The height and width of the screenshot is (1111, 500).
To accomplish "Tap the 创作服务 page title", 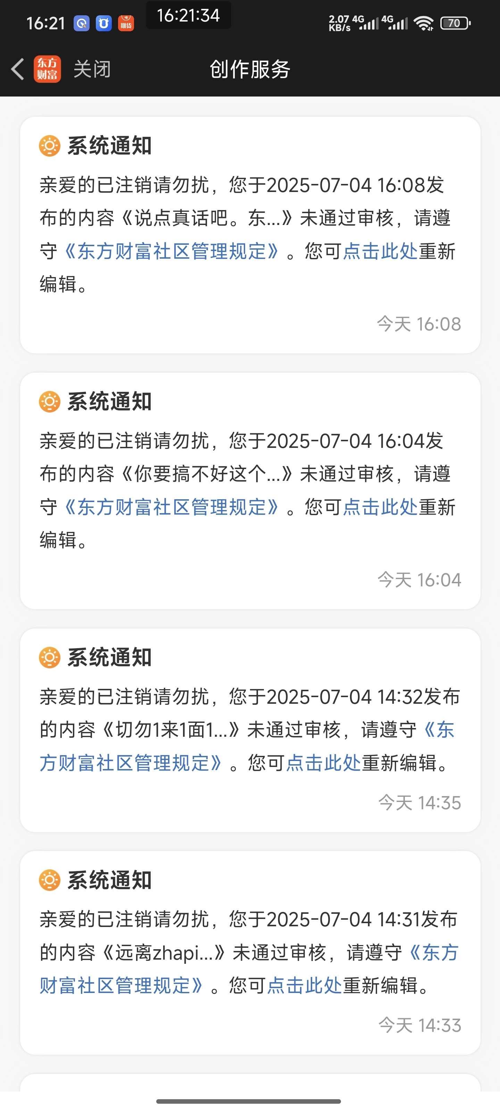I will [250, 69].
